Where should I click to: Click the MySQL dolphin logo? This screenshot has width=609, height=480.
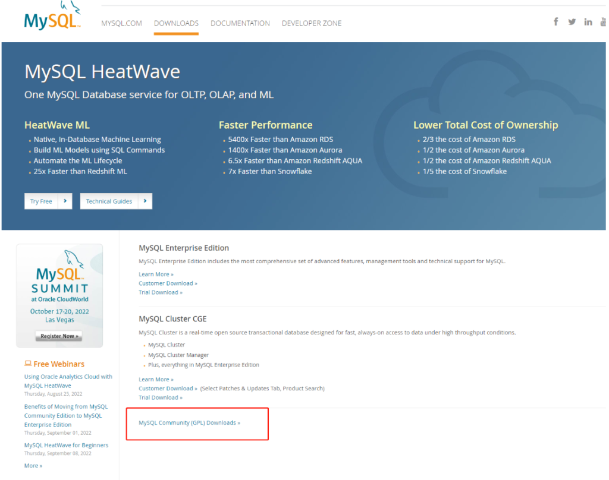52,16
